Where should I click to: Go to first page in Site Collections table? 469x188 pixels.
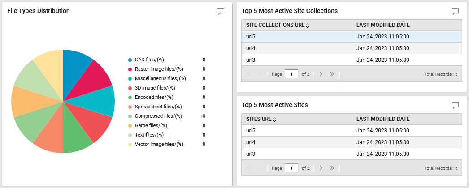tap(248, 74)
